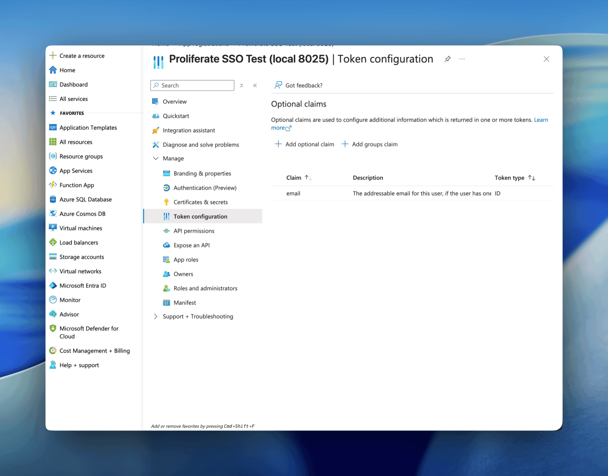
Task: Open the Microsoft Entra ID icon
Action: pos(53,285)
